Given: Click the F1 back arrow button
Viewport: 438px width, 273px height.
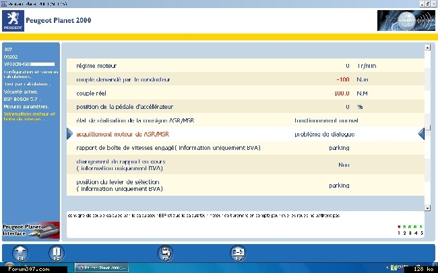Looking at the screenshot, I should (20, 253).
